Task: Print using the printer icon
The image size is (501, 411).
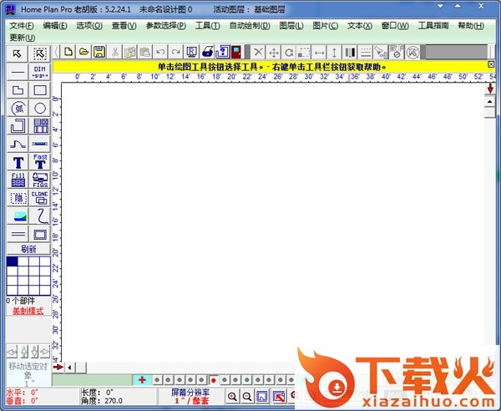Action: pyautogui.click(x=207, y=52)
